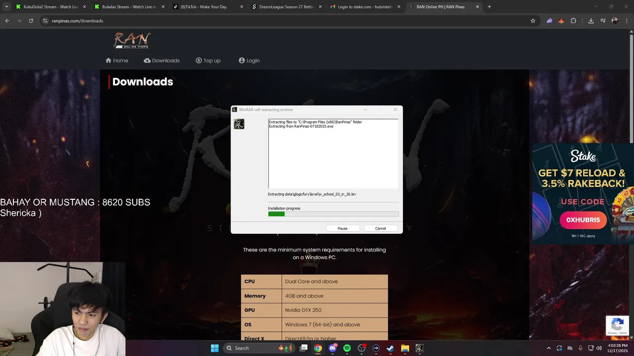The height and width of the screenshot is (356, 634).
Task: Open Discord from the taskbar
Action: click(332, 348)
